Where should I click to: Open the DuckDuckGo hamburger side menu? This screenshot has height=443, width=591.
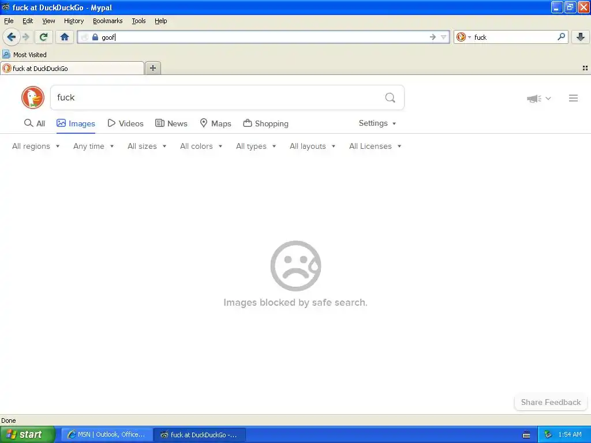573,98
